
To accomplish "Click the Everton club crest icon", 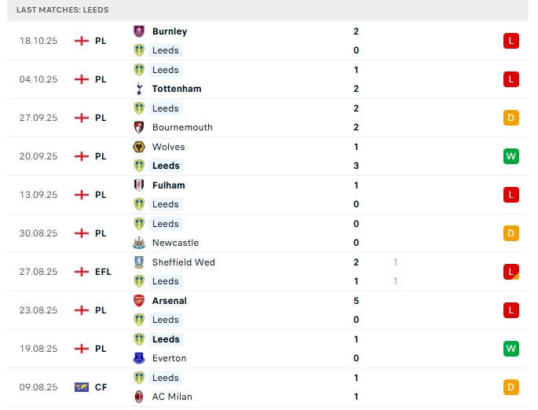I will (x=139, y=358).
